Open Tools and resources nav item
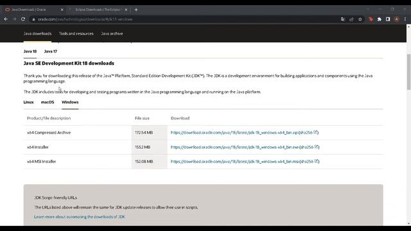This screenshot has height=231, width=411. coord(76,33)
